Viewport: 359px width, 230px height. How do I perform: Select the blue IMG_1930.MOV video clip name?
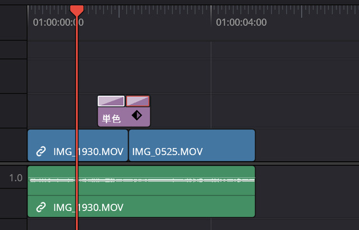[x=89, y=152]
